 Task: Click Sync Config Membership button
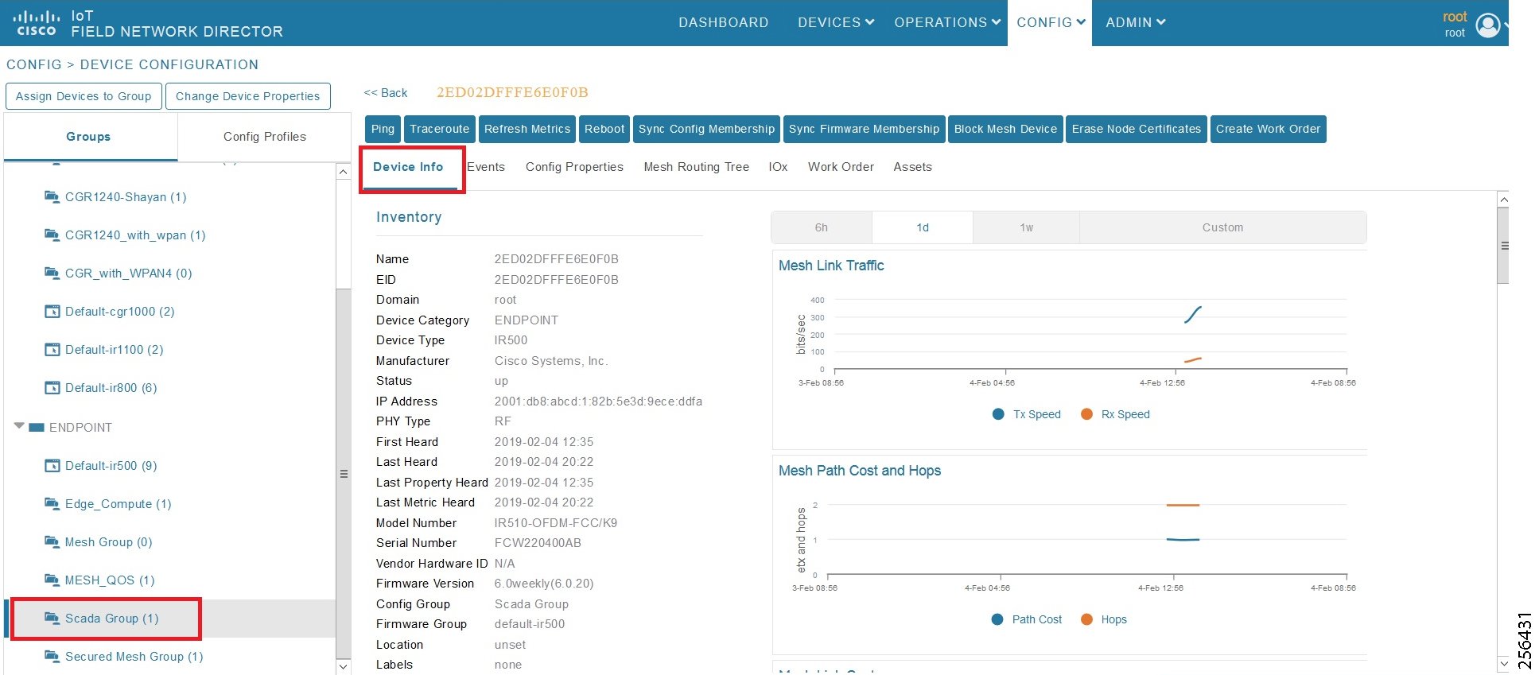pyautogui.click(x=706, y=129)
